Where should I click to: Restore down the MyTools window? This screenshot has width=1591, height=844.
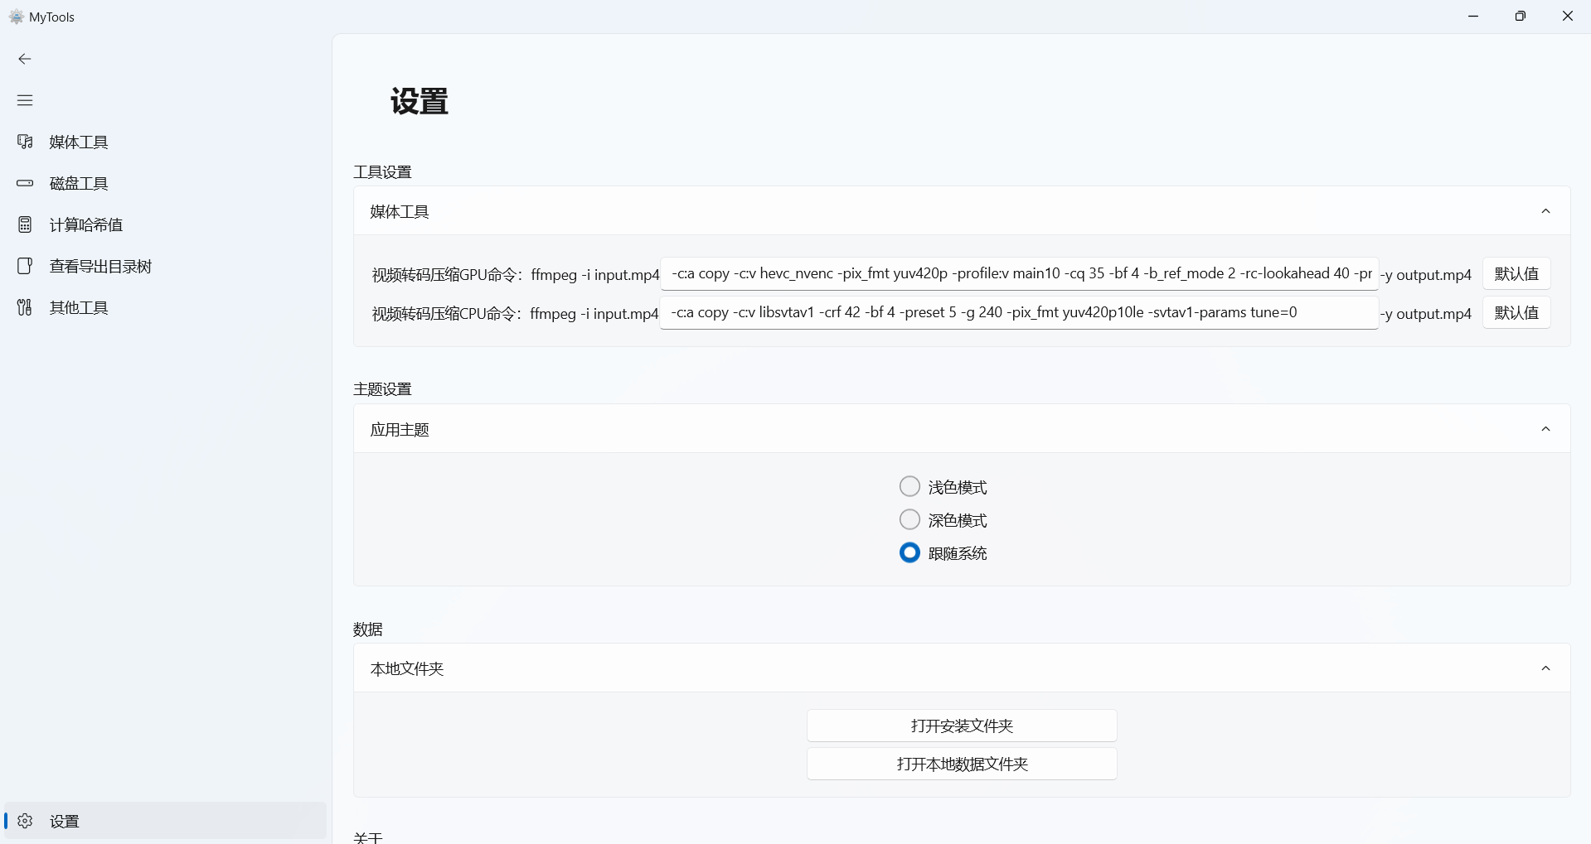pos(1521,16)
